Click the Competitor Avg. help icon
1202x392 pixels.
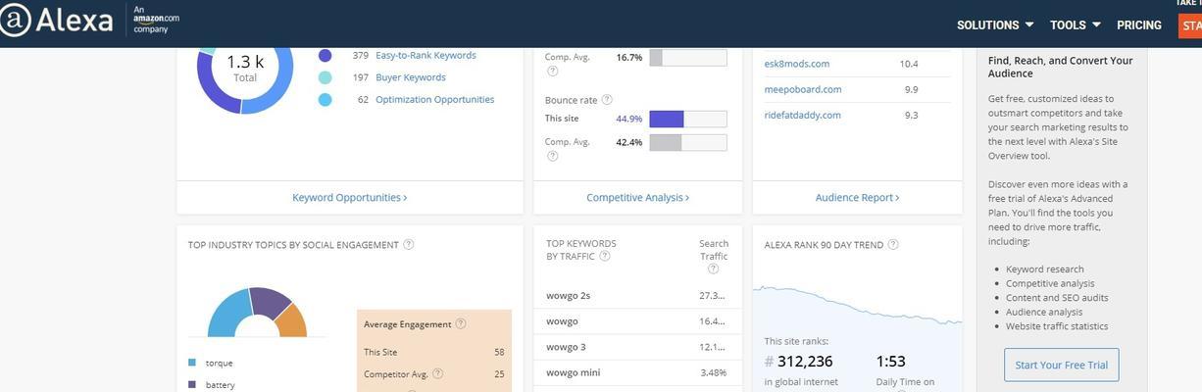(x=437, y=373)
